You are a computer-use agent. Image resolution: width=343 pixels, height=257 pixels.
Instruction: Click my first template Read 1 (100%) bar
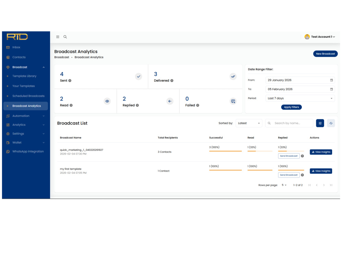(x=260, y=170)
